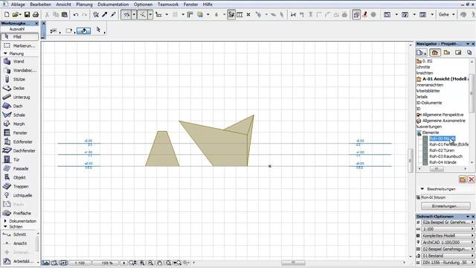Toggle the Pfeil (arrow) selection tool
Screen dimensions: 476x268
click(x=20, y=36)
